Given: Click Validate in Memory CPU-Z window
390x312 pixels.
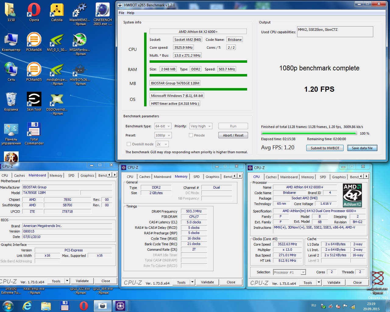Looking at the screenshot, I should click(x=207, y=282).
